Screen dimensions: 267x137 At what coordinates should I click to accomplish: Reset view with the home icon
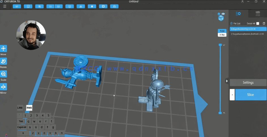[219, 14]
